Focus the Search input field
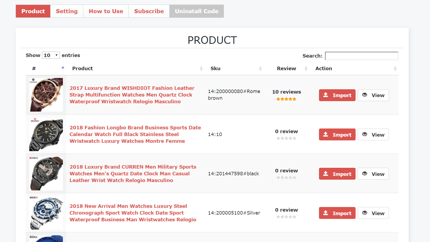The image size is (430, 242). 361,56
